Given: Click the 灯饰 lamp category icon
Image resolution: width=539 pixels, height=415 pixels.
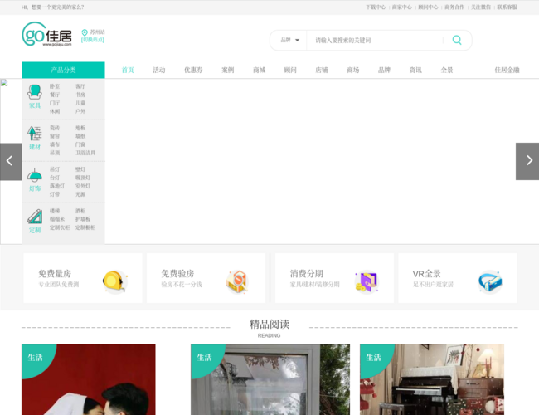Looking at the screenshot, I should [35, 175].
